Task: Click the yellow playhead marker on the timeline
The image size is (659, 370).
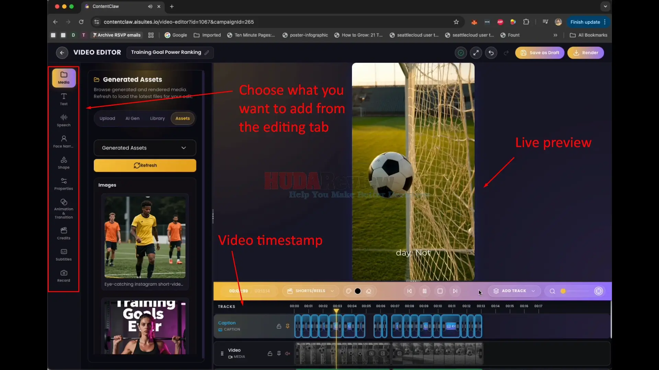Action: coord(337,311)
